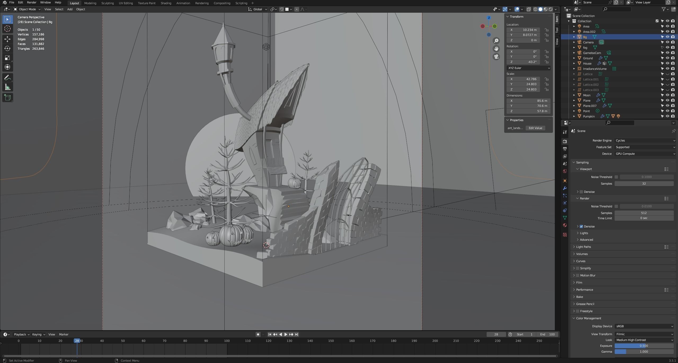Pin the Scene properties panel

(x=673, y=131)
